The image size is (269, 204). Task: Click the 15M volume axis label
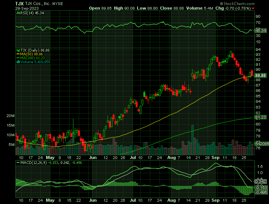[10, 125]
